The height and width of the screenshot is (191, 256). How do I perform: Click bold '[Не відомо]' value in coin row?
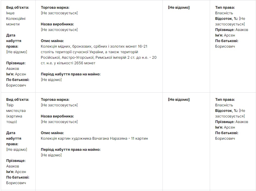pos(179,7)
